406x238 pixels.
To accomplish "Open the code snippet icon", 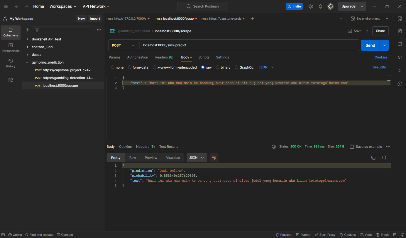I will coord(400,57).
